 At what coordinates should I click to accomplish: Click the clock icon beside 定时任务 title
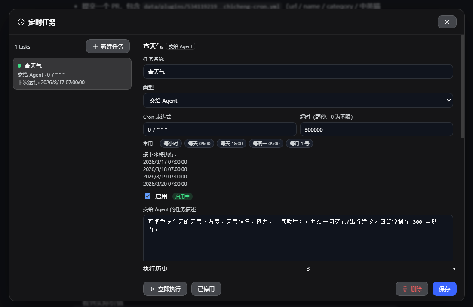click(21, 22)
